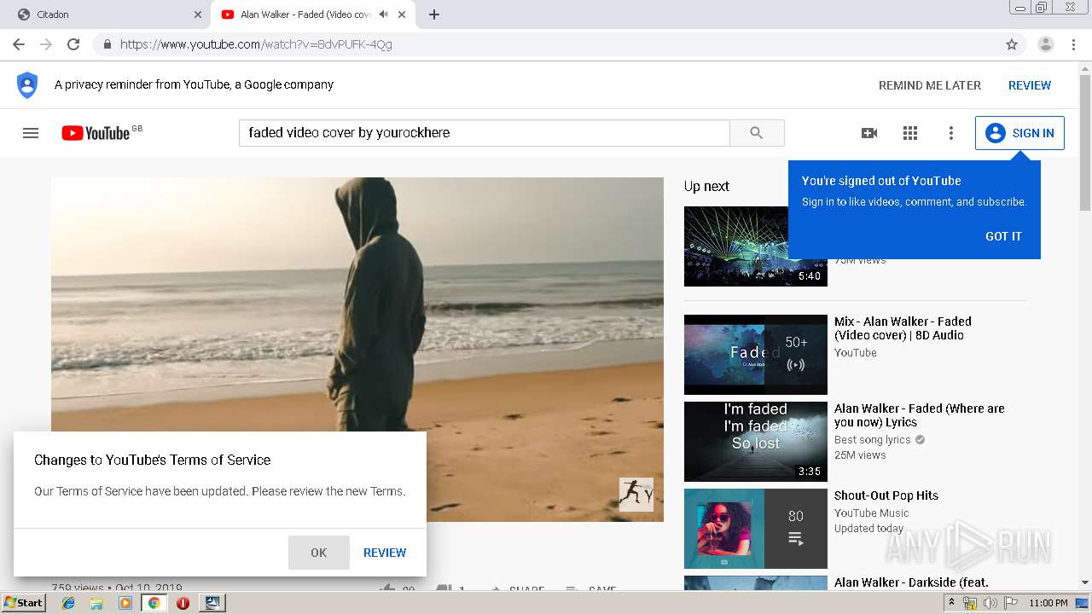This screenshot has height=614, width=1092.
Task: Open the I'm faded lyrics 3:35 thumbnail
Action: [756, 442]
